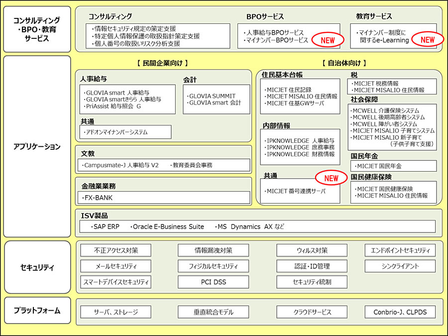Select the 認証・ID管理 box
Screen dimensions: 448x336
[312, 266]
